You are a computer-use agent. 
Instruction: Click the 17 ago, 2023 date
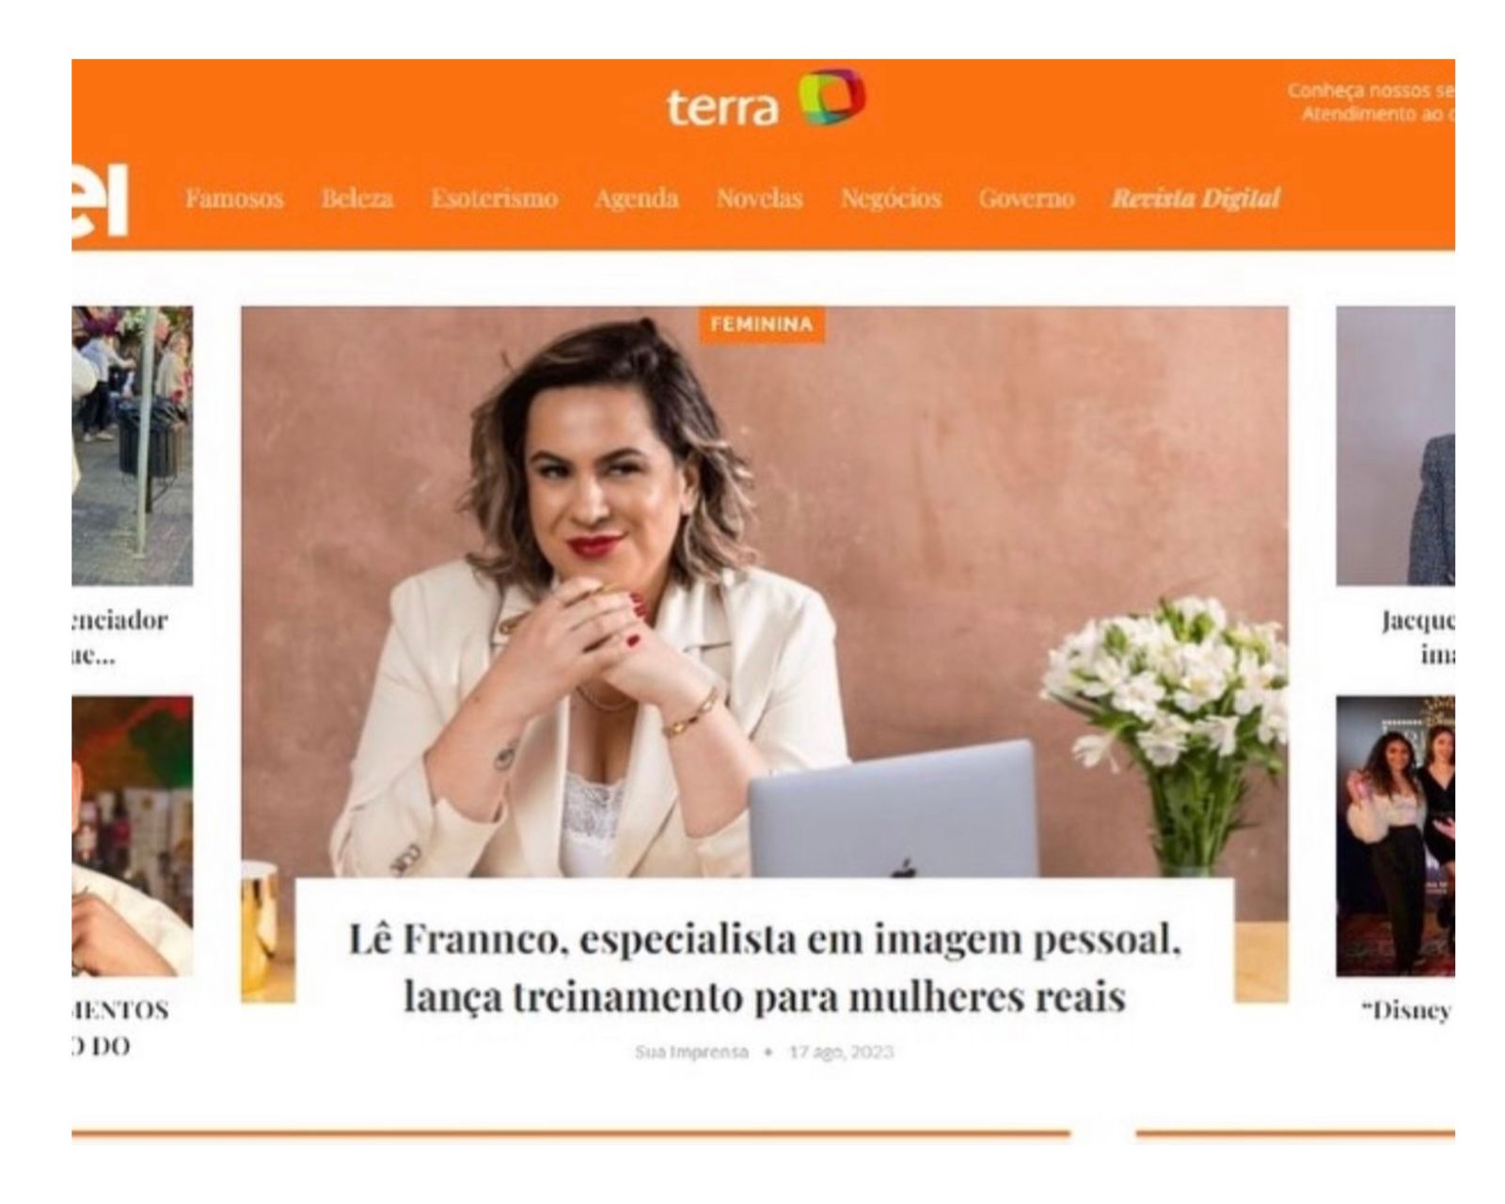click(x=841, y=1052)
